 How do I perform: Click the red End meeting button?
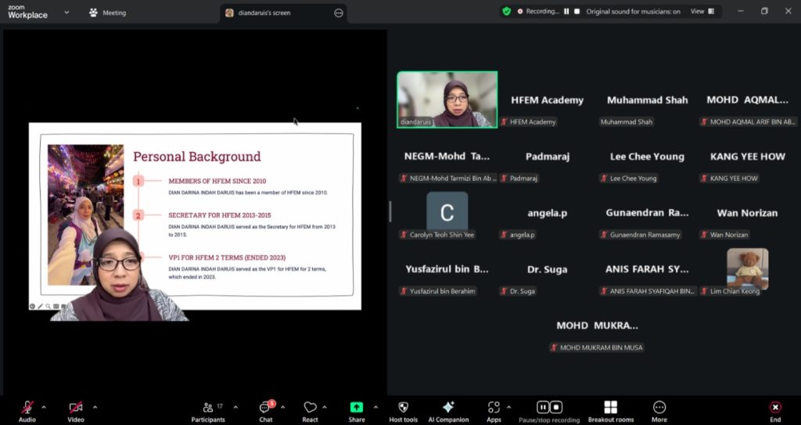coord(774,408)
